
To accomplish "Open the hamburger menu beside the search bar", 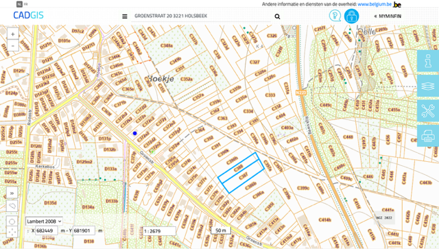I will 125,16.
